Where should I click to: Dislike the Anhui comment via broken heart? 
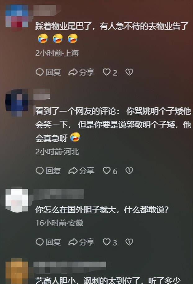[129, 242]
